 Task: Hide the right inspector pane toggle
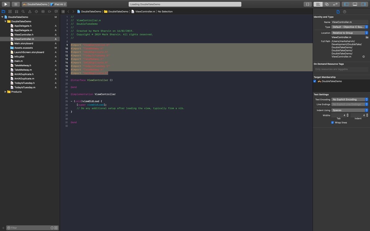pos(364,4)
